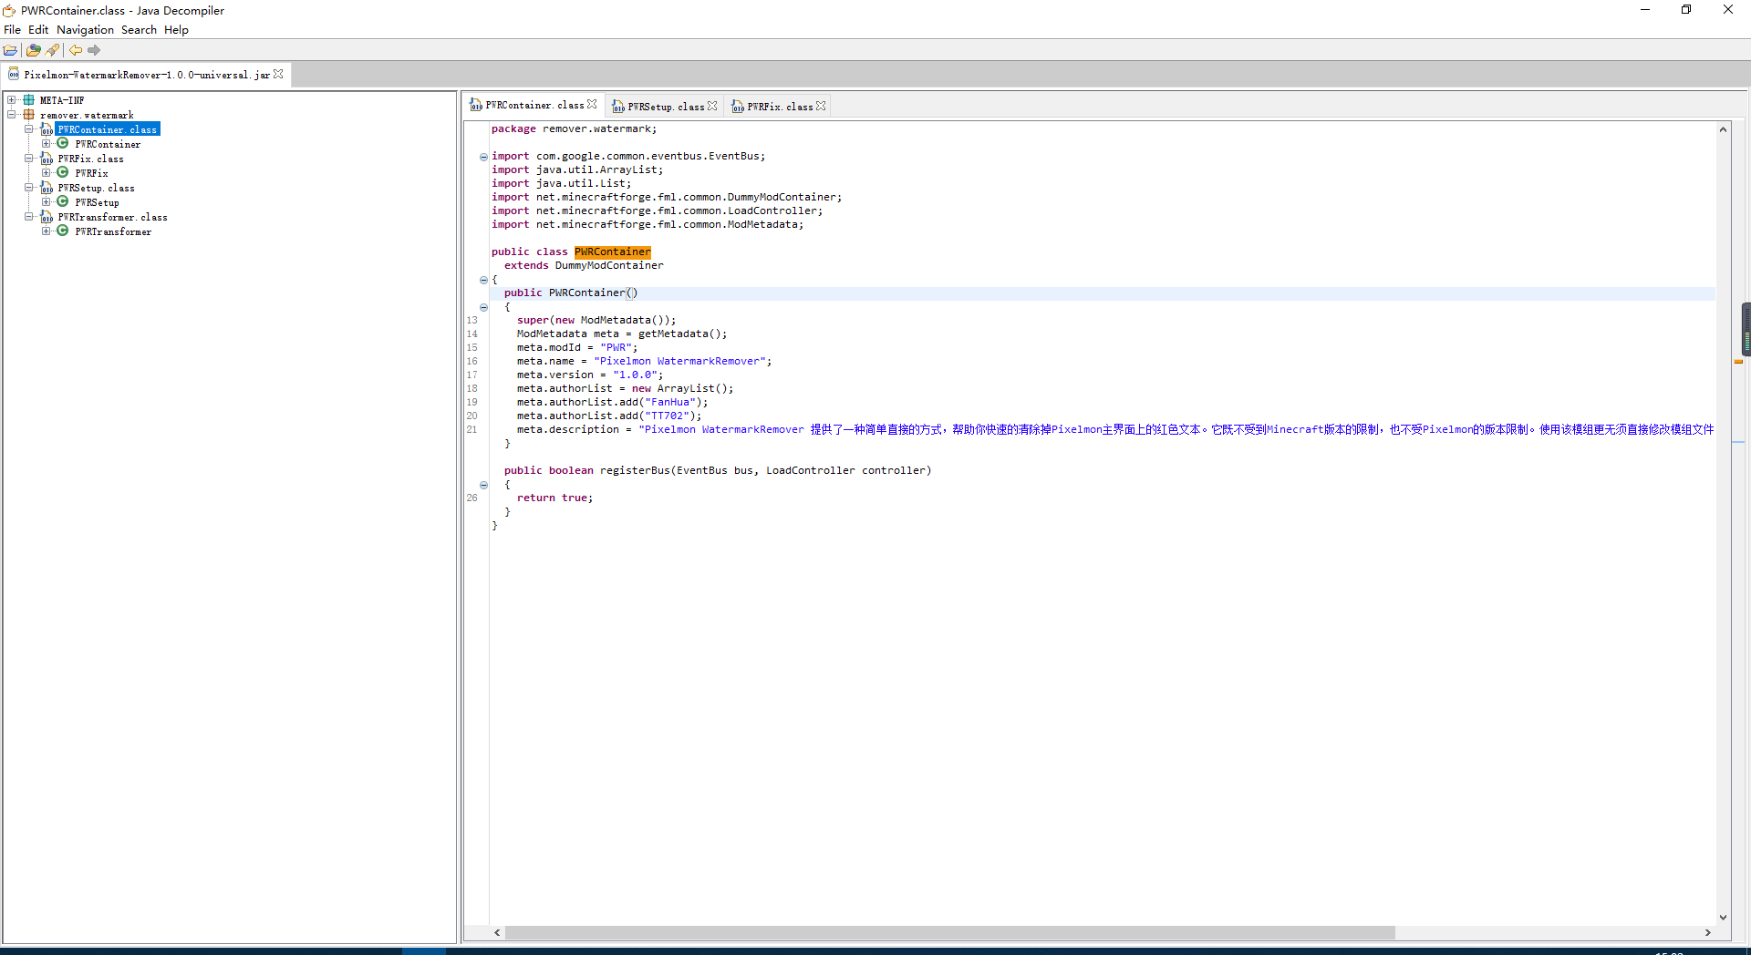Viewport: 1751px width, 955px height.
Task: Open the Search menu
Action: coord(139,30)
